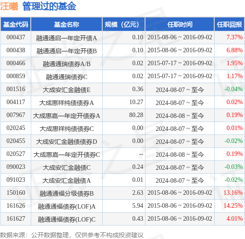Click the 10.27 scale value
245x239 pixels.
[x=136, y=102]
